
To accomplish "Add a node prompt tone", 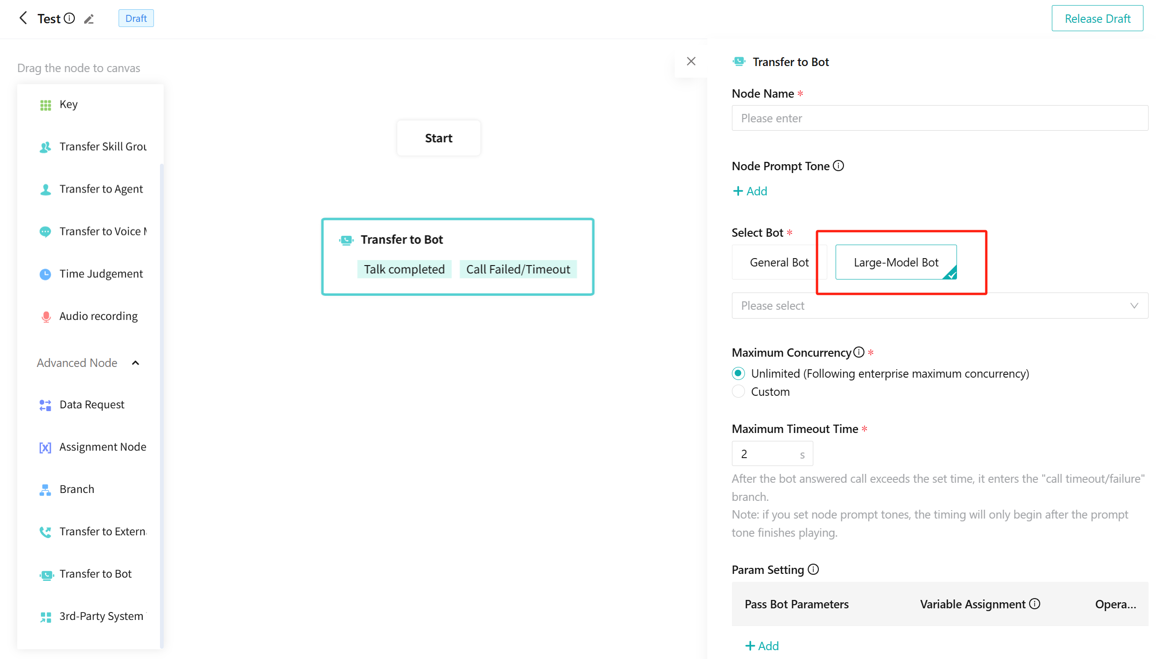I will [x=750, y=191].
